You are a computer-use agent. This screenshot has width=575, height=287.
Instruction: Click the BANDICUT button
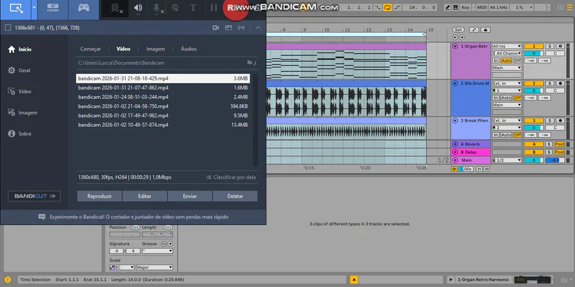tap(34, 196)
